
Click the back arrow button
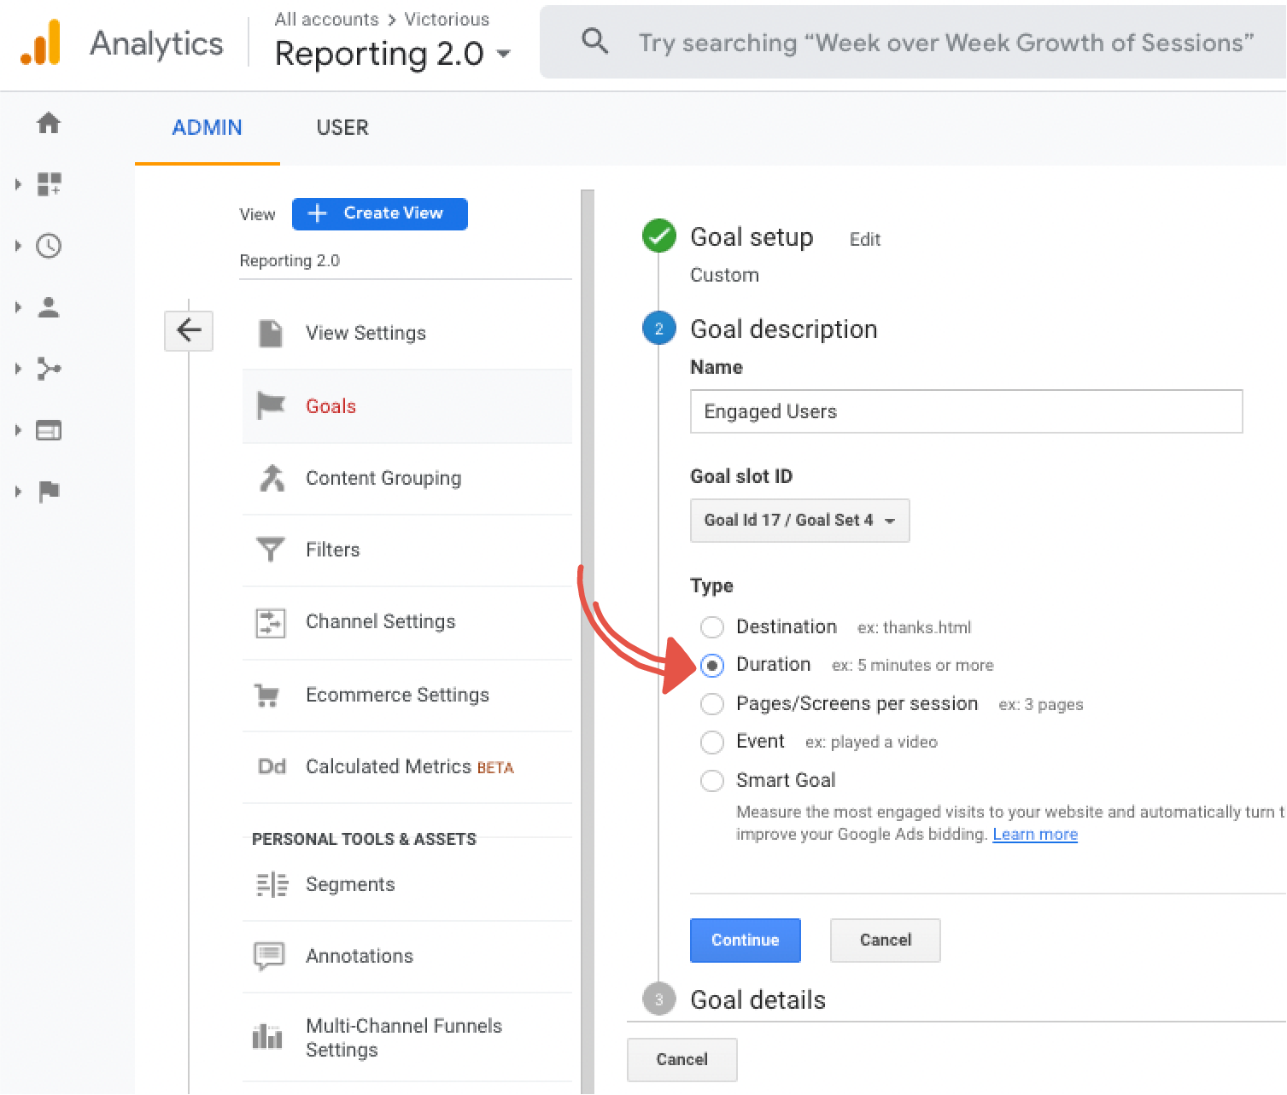(x=189, y=329)
